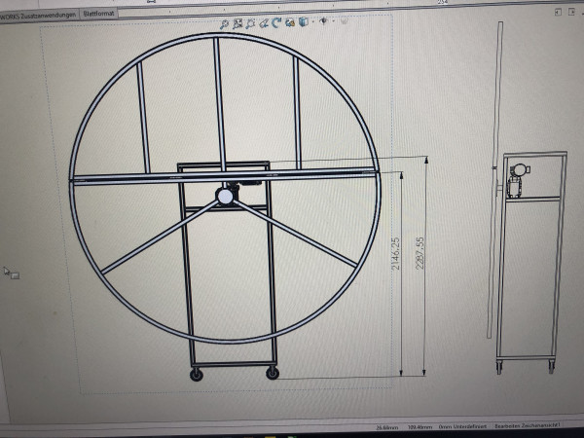Click the center hub of the wheel
Image resolution: width=584 pixels, height=438 pixels.
pyautogui.click(x=225, y=198)
